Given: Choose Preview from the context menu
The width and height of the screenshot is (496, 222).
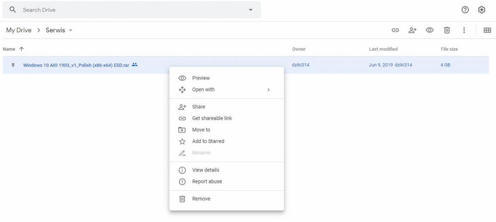Looking at the screenshot, I should (x=201, y=78).
